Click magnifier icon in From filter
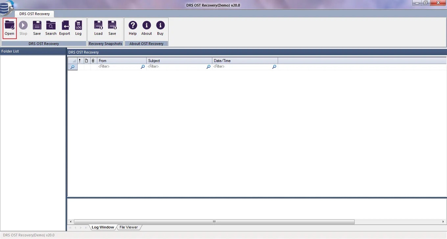Screen dimensions: 447x239 pyautogui.click(x=143, y=67)
